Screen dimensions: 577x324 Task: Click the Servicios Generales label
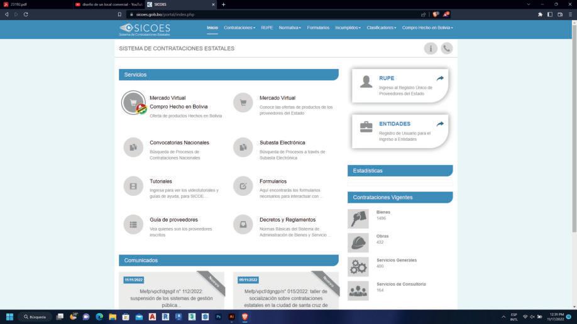(x=397, y=261)
